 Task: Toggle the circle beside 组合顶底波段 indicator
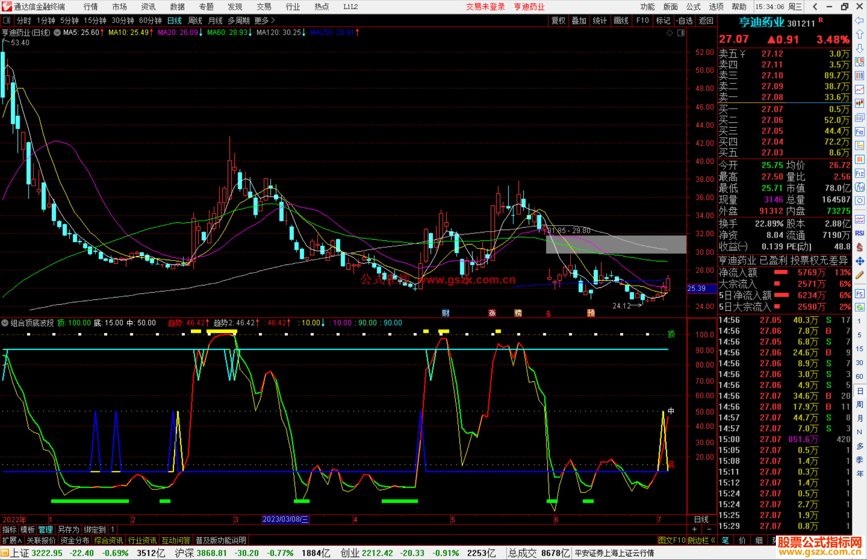click(x=5, y=323)
